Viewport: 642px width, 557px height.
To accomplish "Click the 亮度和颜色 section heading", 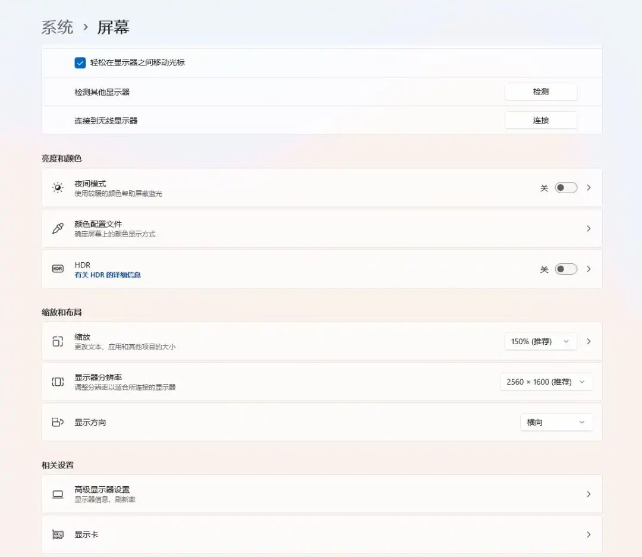I will 61,159.
